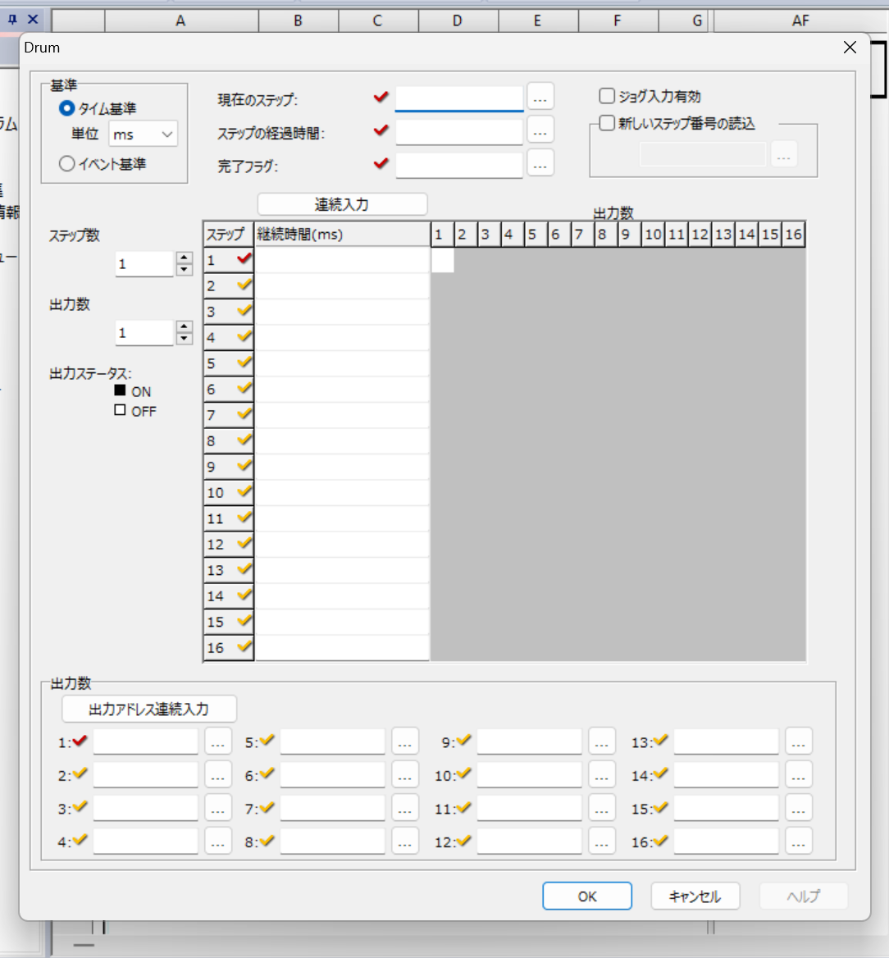The width and height of the screenshot is (889, 958).
Task: Click the 出力数 value field
Action: [144, 333]
